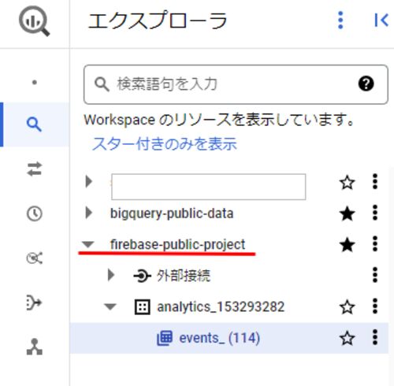Open the events_ (114) table
394x386 pixels.
220,338
